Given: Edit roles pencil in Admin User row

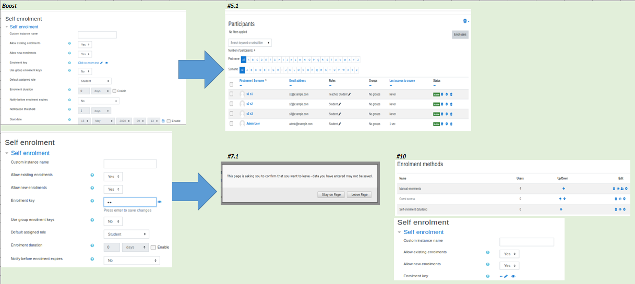Looking at the screenshot, I should coord(340,124).
